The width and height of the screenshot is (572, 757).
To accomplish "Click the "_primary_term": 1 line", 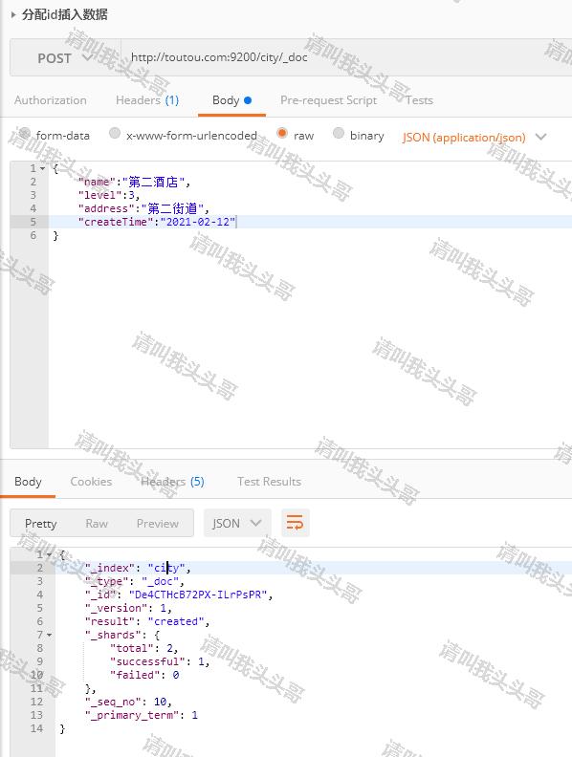I will 141,715.
